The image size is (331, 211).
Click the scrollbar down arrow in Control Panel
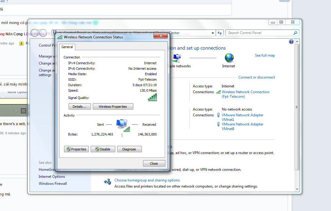[x=297, y=188]
